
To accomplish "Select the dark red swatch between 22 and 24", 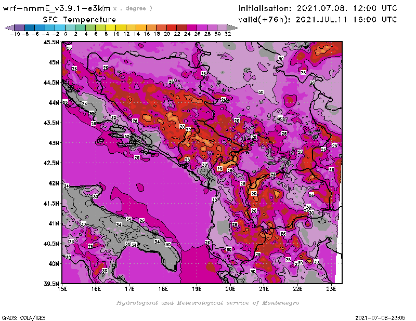I will pyautogui.click(x=181, y=28).
